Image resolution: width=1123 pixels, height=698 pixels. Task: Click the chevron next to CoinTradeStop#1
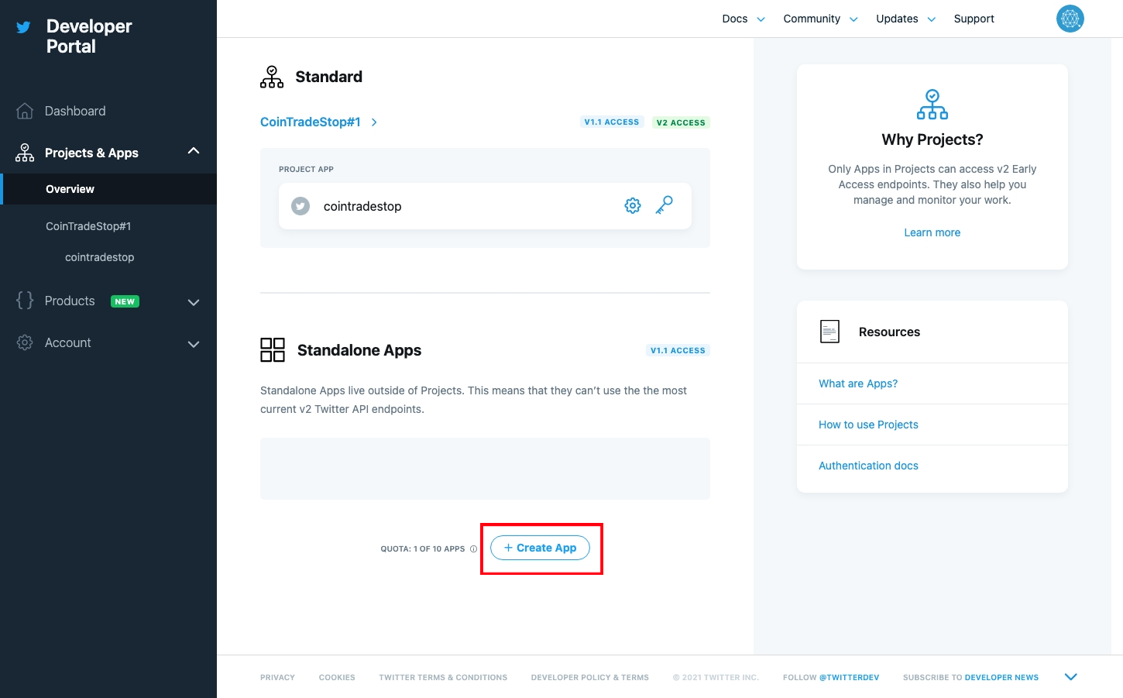374,122
